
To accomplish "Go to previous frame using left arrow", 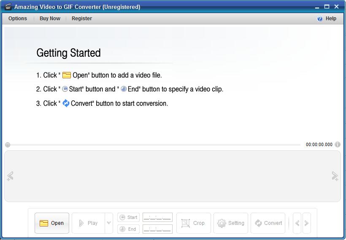I will (x=297, y=223).
